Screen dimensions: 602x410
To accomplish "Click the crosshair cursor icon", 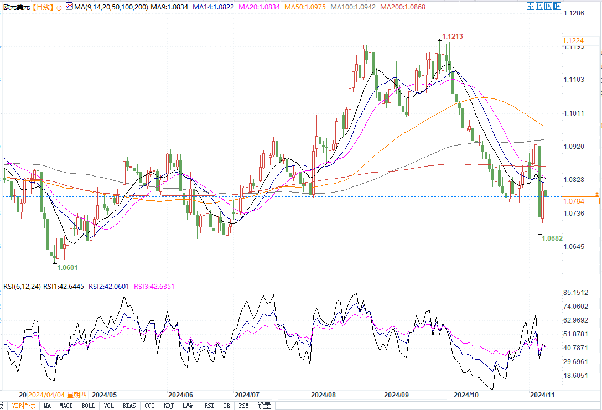I will coord(530,7).
